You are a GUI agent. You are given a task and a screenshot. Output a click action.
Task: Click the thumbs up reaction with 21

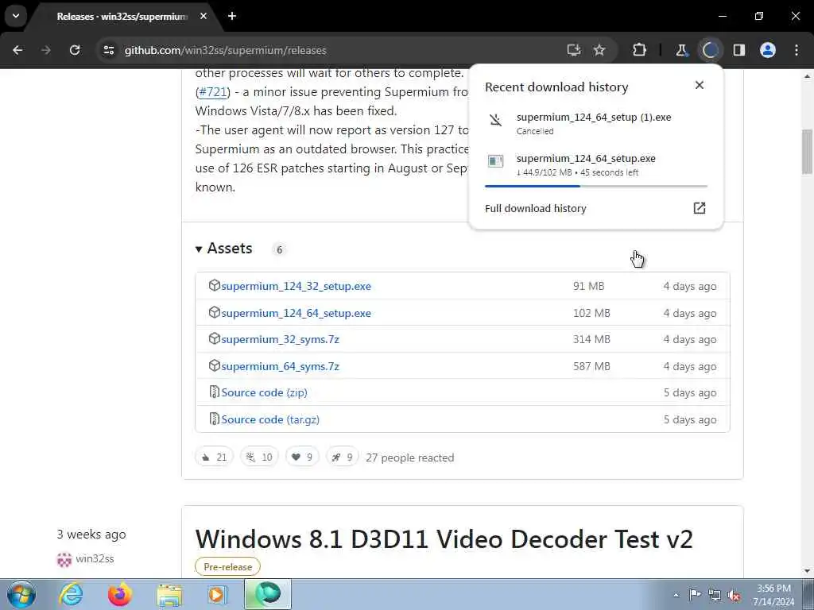[214, 457]
